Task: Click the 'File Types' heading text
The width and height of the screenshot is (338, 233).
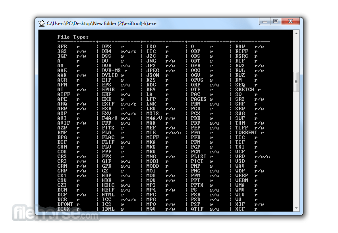Action: 73,37
